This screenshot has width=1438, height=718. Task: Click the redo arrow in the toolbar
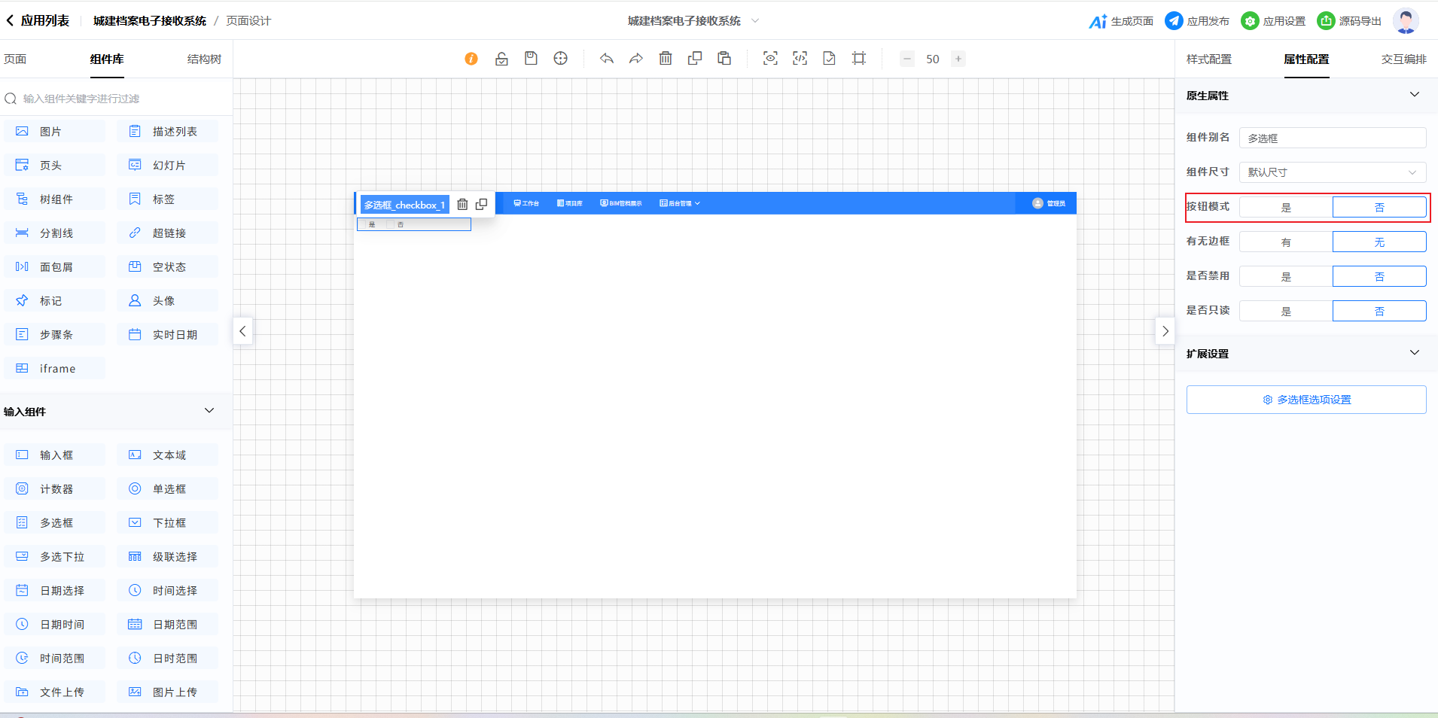coord(636,59)
